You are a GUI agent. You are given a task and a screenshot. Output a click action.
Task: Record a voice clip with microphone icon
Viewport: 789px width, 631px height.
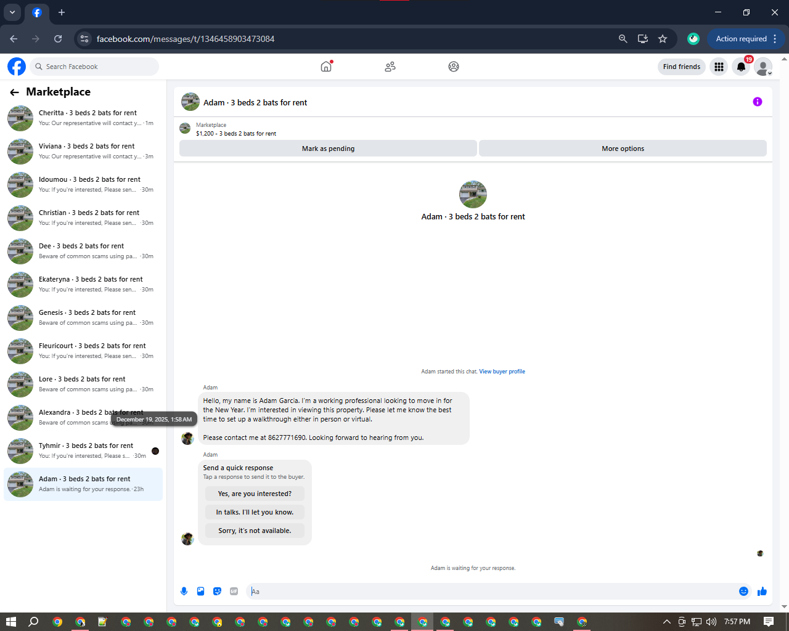(x=184, y=592)
